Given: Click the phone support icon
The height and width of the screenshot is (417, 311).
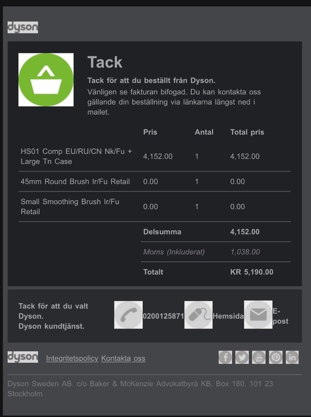Looking at the screenshot, I should click(128, 315).
